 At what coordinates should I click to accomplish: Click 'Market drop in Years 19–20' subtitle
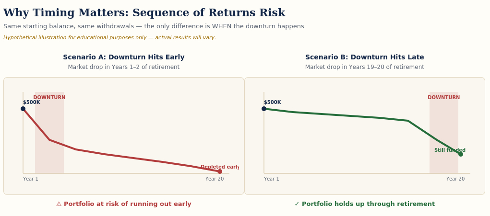[x=365, y=67]
